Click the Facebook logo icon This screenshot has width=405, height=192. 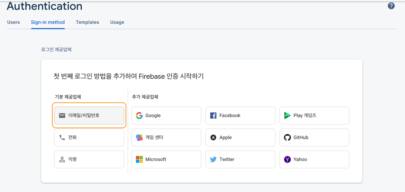tap(213, 115)
